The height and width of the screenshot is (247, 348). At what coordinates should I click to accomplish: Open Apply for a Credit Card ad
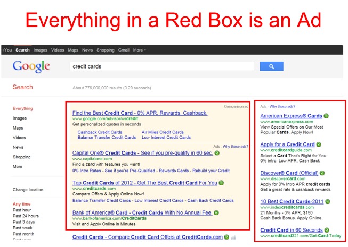287,144
